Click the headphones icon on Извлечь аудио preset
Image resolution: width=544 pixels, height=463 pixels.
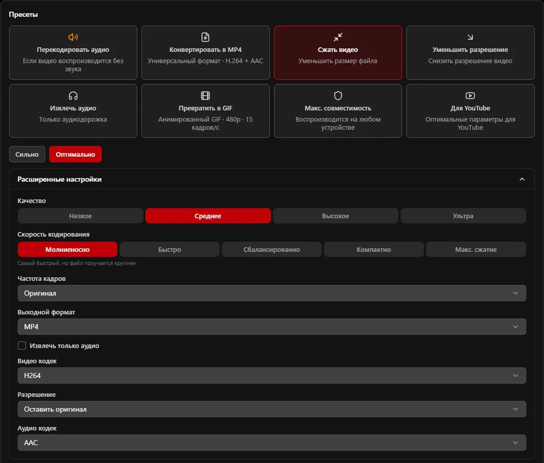[x=73, y=96]
